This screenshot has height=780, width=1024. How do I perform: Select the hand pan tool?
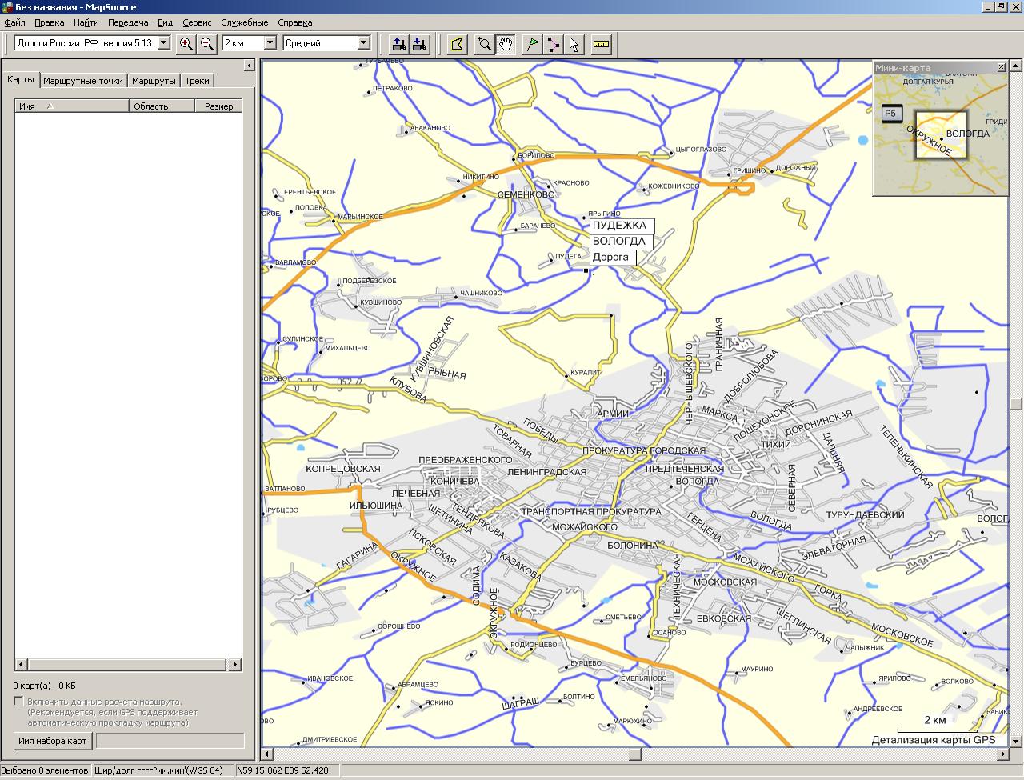point(506,44)
